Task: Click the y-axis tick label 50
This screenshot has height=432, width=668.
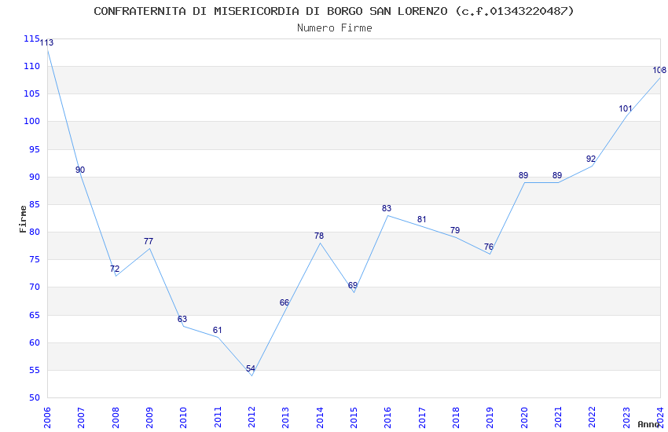Action: pyautogui.click(x=34, y=397)
